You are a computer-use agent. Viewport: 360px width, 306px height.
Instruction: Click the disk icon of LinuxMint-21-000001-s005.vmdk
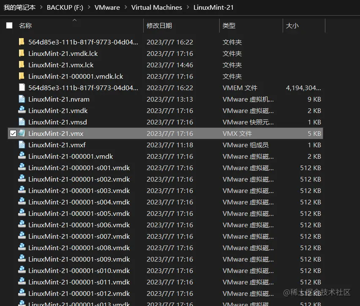22,213
